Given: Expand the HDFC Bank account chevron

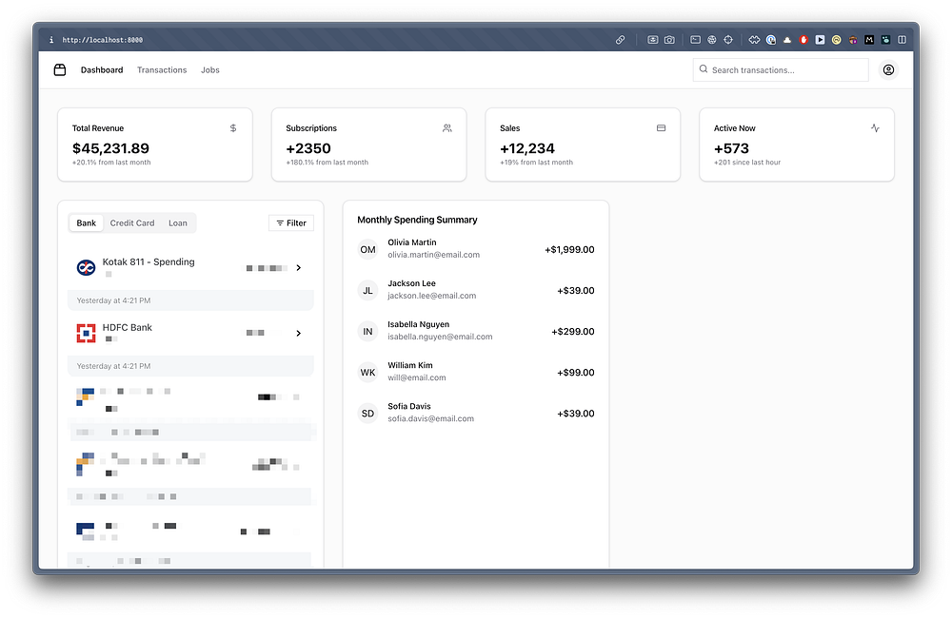Looking at the screenshot, I should coord(299,333).
